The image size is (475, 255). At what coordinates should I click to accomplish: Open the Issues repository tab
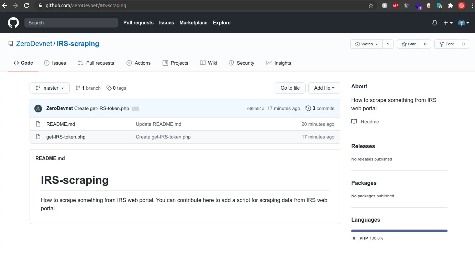tap(55, 63)
